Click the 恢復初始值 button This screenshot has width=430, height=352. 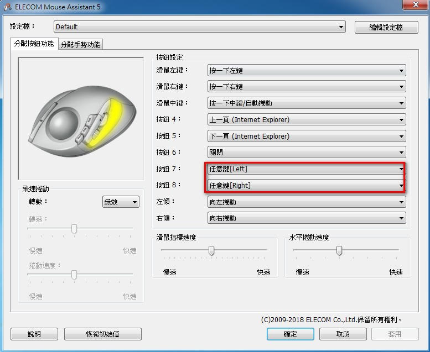[x=103, y=334]
